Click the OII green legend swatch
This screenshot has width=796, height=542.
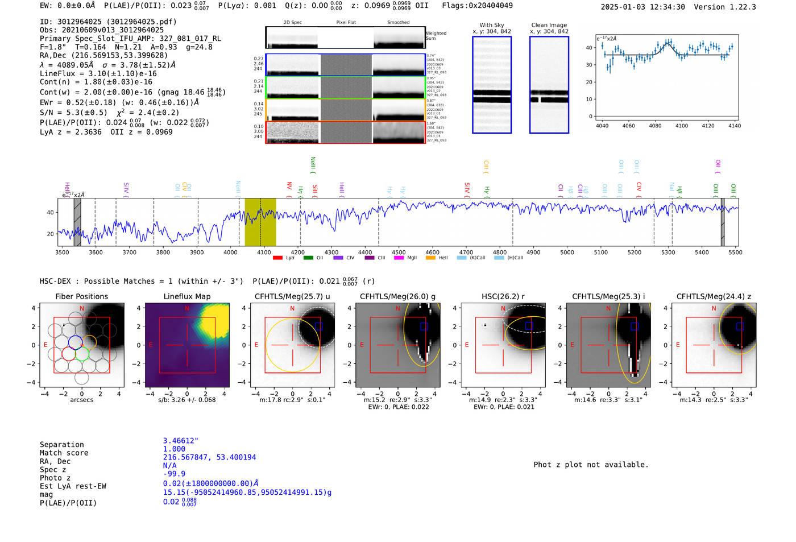308,258
